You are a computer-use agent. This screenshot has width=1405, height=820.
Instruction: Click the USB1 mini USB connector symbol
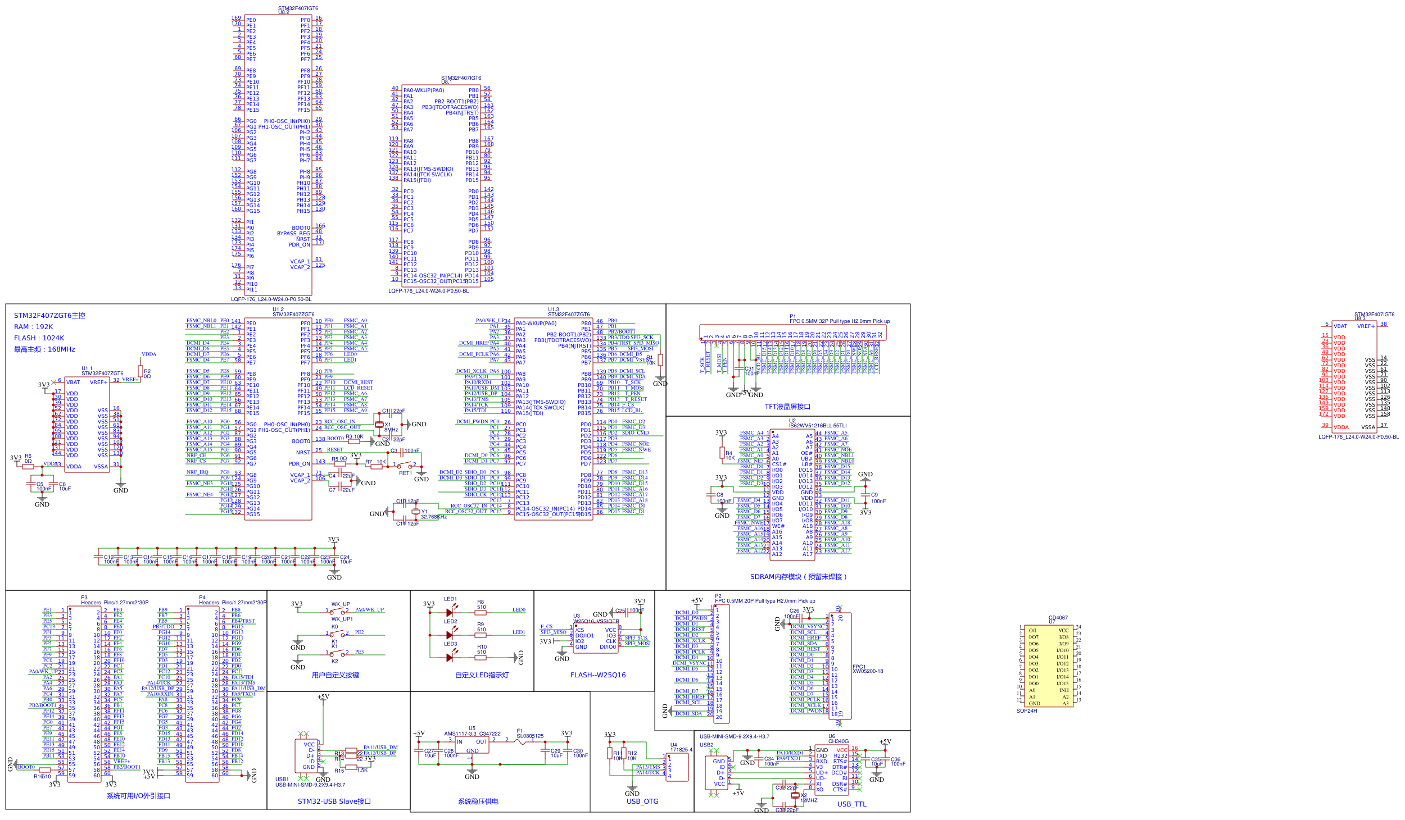pos(307,755)
